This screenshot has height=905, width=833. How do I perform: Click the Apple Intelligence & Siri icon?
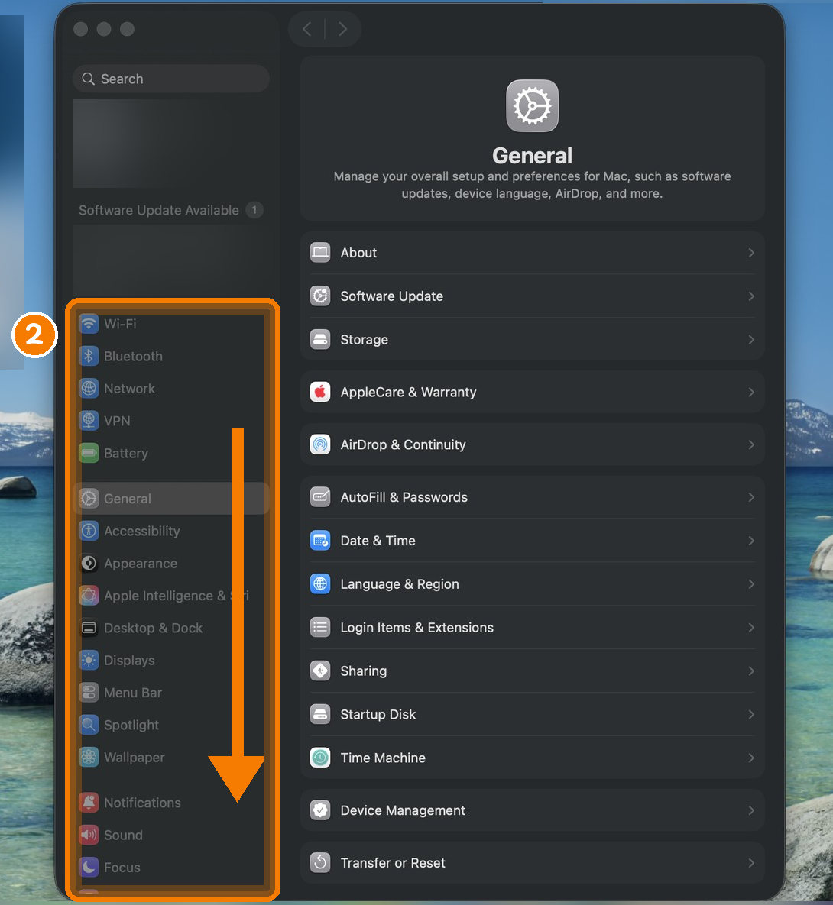click(89, 595)
